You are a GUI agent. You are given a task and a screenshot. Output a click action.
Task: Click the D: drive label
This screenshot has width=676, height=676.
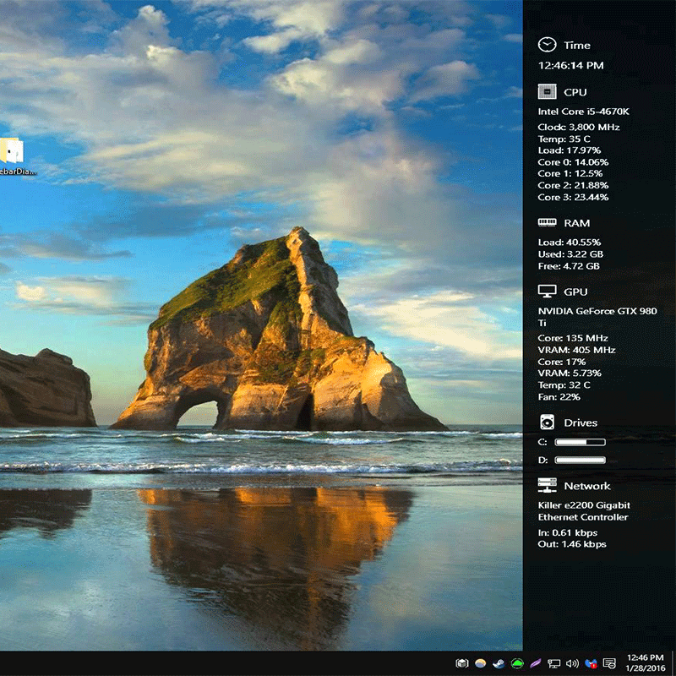point(542,460)
